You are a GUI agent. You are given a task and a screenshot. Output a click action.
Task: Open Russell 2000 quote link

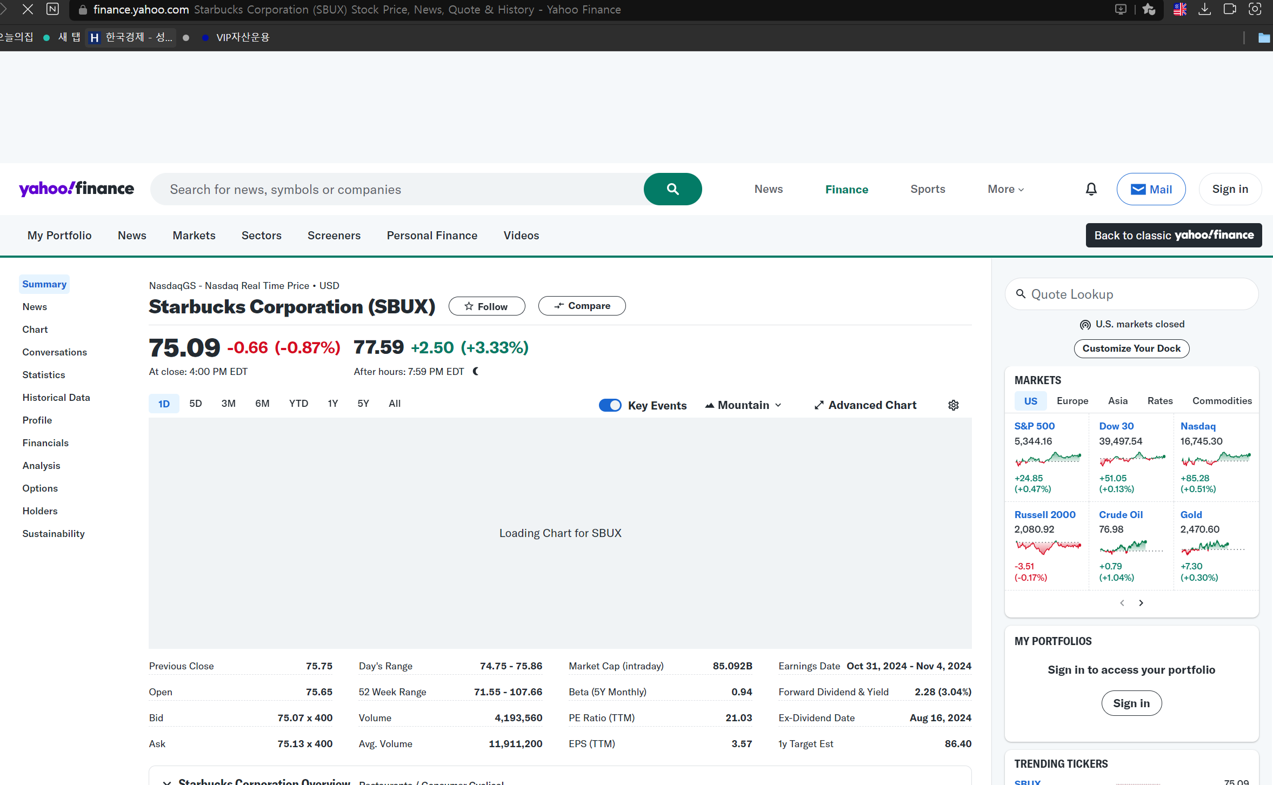pos(1045,515)
